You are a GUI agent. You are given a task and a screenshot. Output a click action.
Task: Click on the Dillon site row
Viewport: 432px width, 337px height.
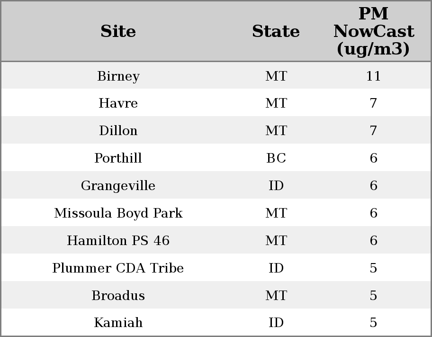pos(118,131)
